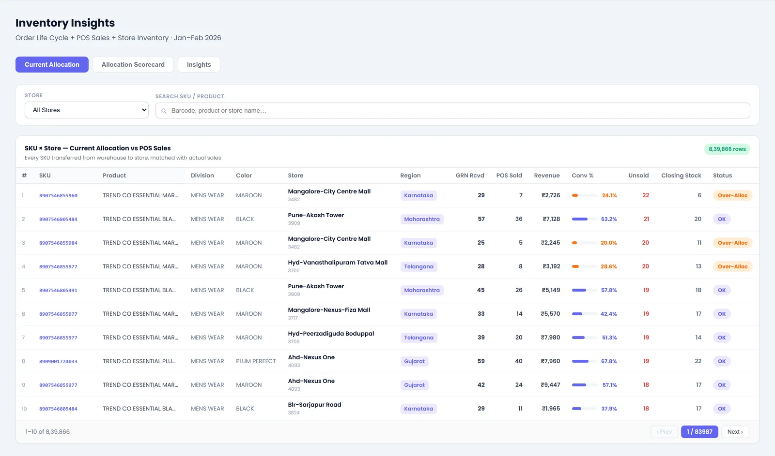Open row 2 SKU link 8907546805484

[58, 219]
